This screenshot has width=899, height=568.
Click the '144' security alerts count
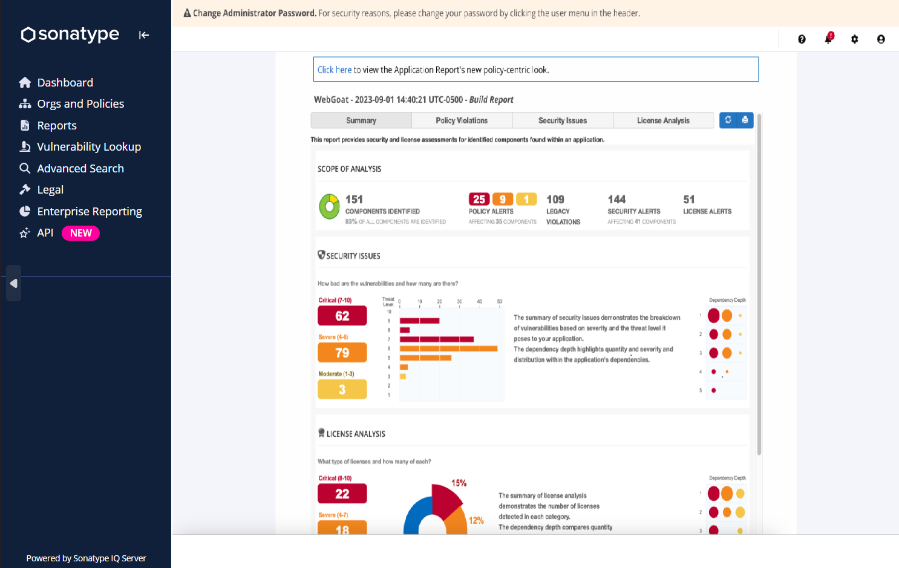(x=616, y=200)
